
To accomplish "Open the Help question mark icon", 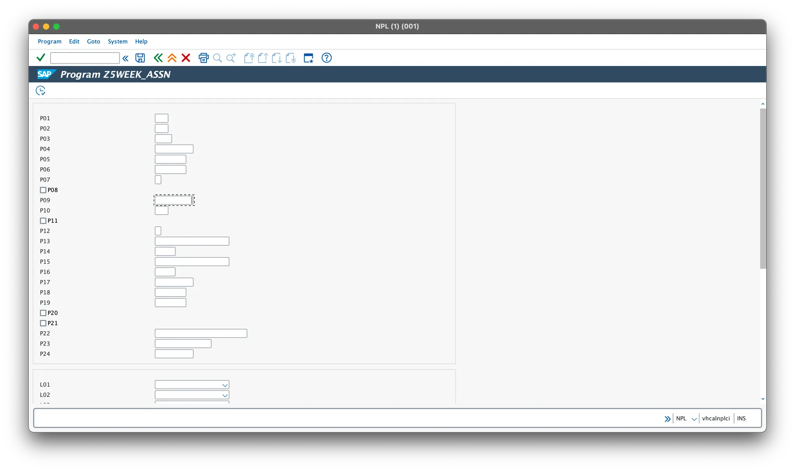I will 326,58.
